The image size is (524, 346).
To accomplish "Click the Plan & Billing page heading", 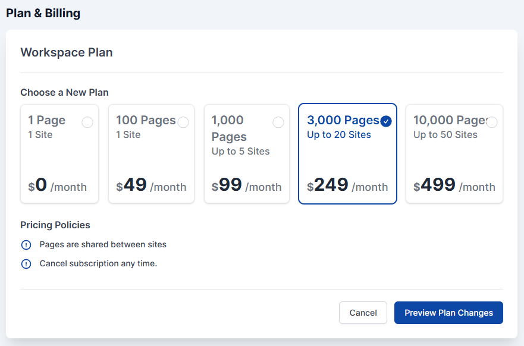I will tap(43, 13).
